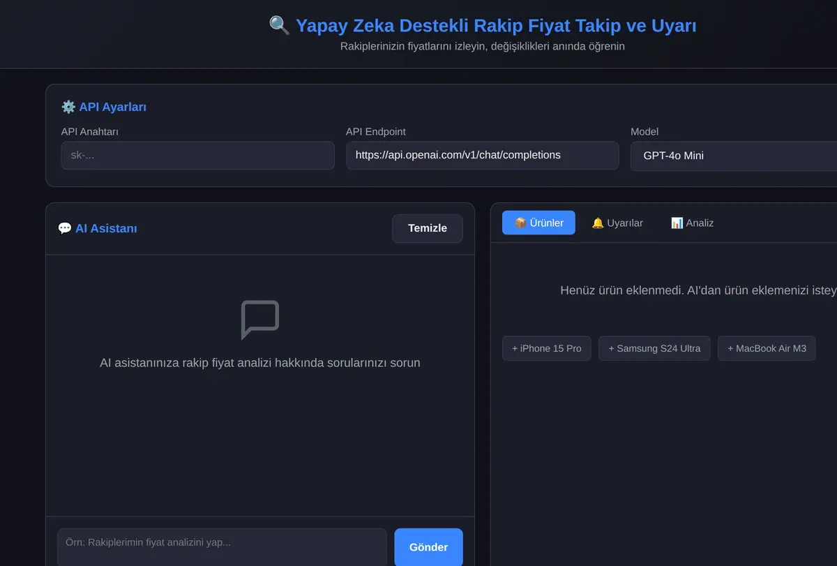Add the MacBook Air M3 quick product
This screenshot has height=566, width=837.
[x=767, y=348]
